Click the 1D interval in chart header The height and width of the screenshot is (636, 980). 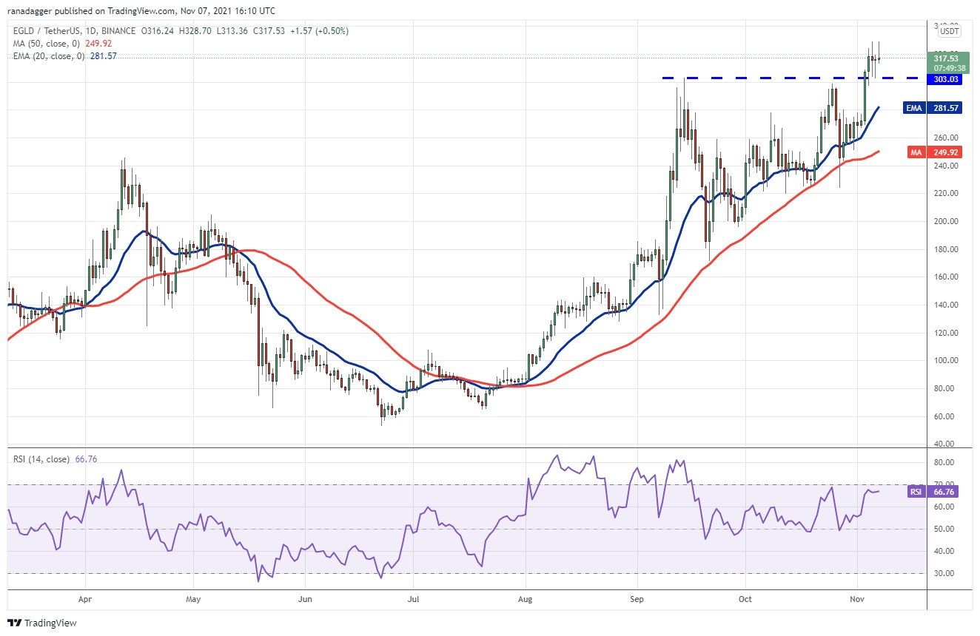point(89,31)
